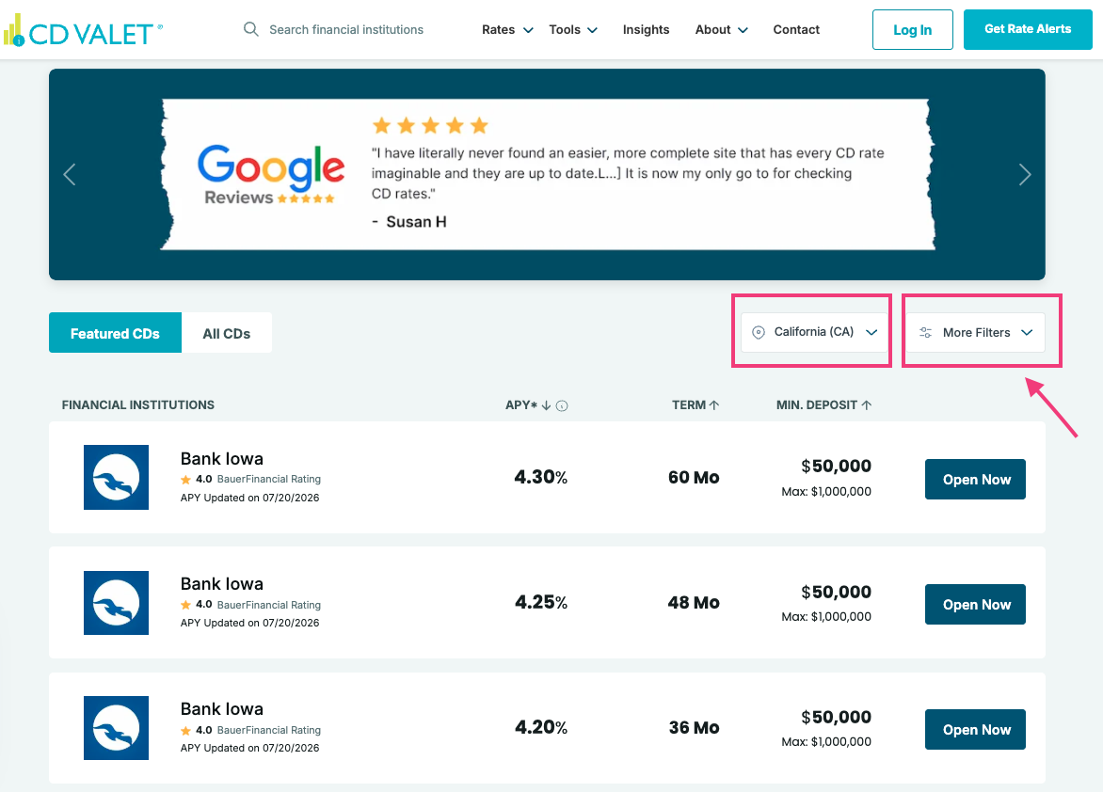This screenshot has height=792, width=1103.
Task: Click the Log In button
Action: coord(912,29)
